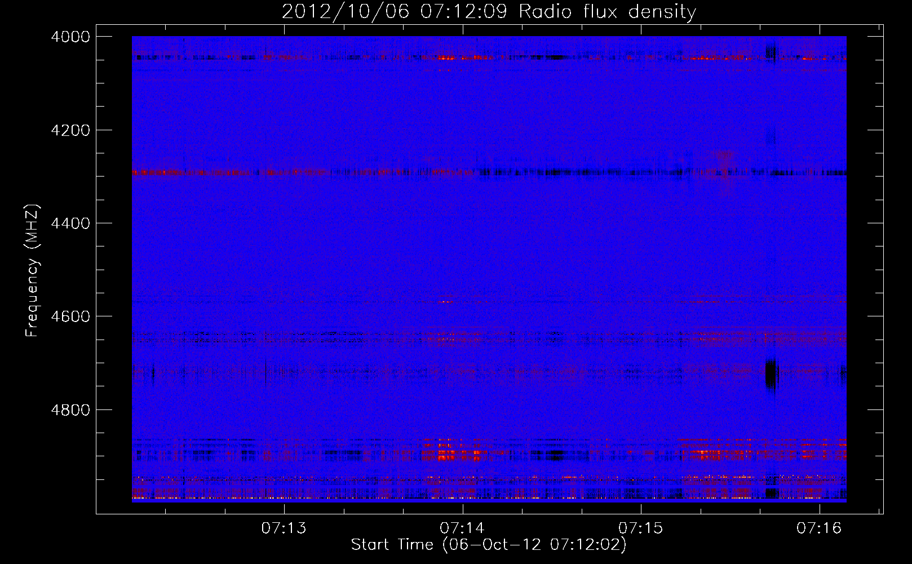Viewport: 912px width, 564px height.
Task: Click the '4800' frequency axis label
Action: [x=70, y=409]
